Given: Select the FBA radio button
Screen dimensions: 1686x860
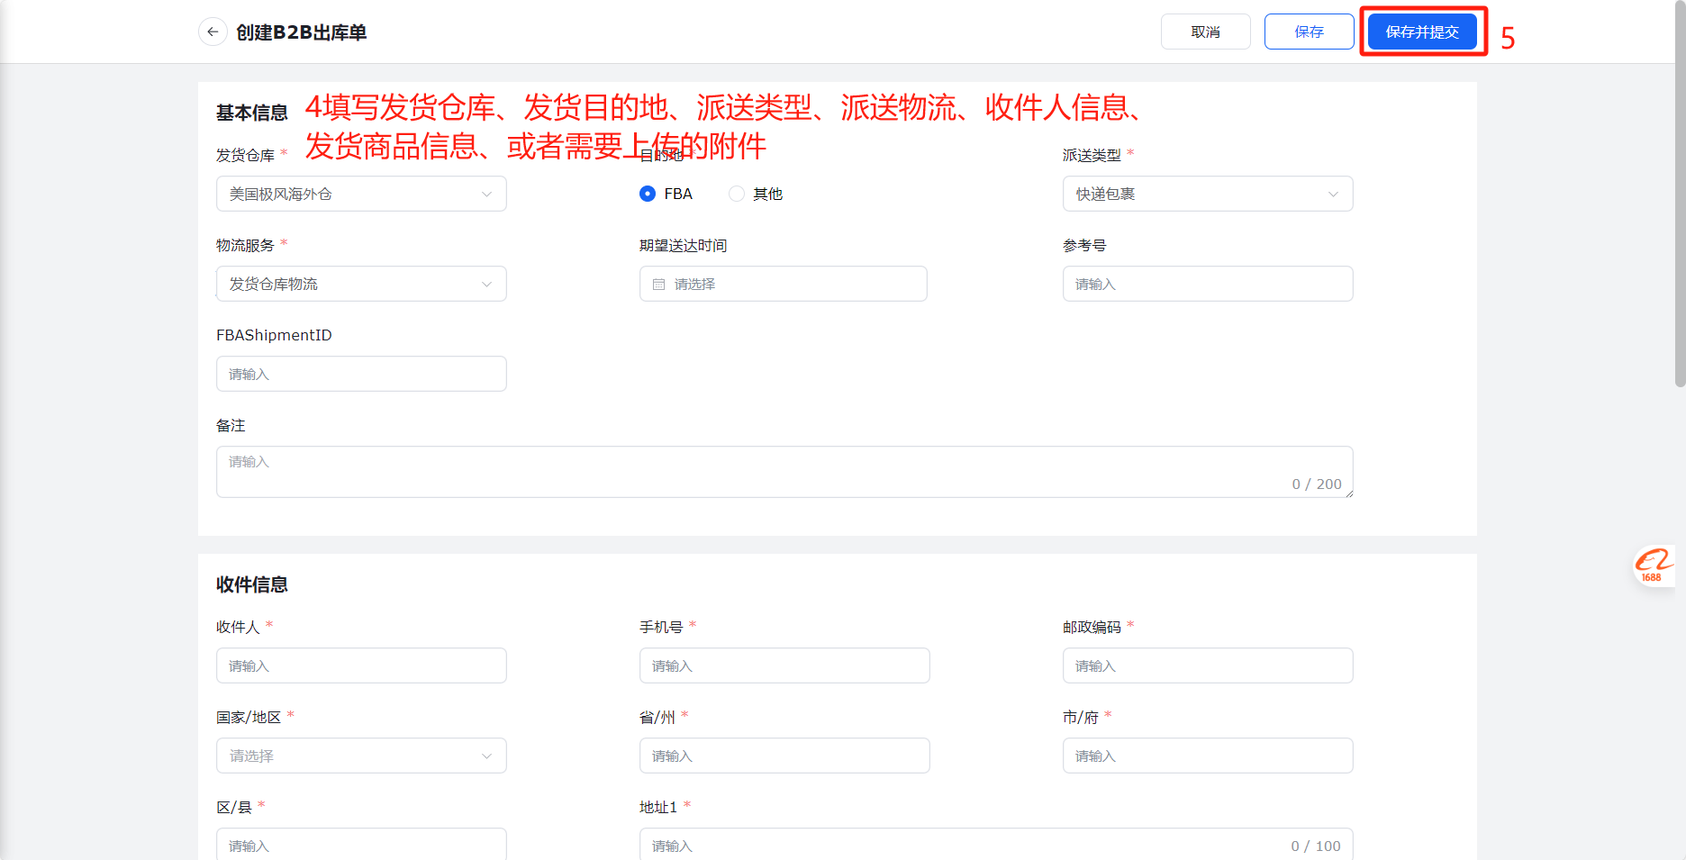Looking at the screenshot, I should click(x=648, y=194).
